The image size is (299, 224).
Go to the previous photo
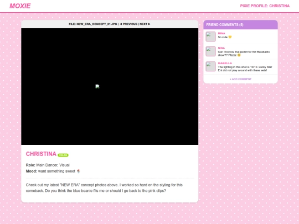(x=128, y=24)
